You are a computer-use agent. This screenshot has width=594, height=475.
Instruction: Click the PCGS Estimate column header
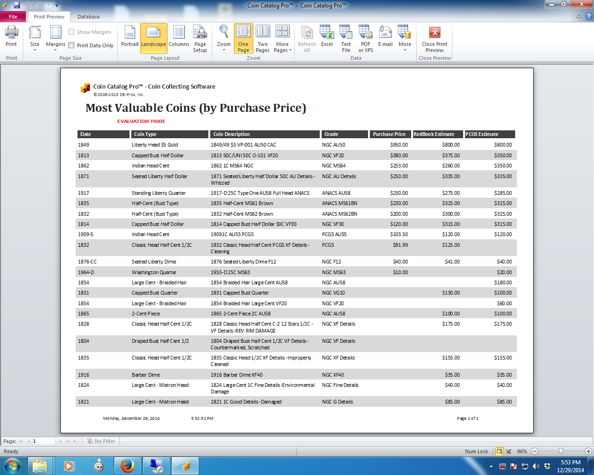(490, 134)
